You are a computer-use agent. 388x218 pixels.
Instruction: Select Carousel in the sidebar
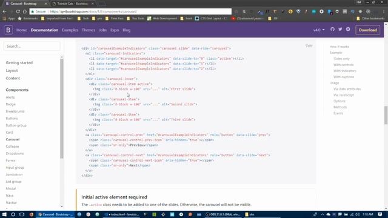(x=13, y=139)
